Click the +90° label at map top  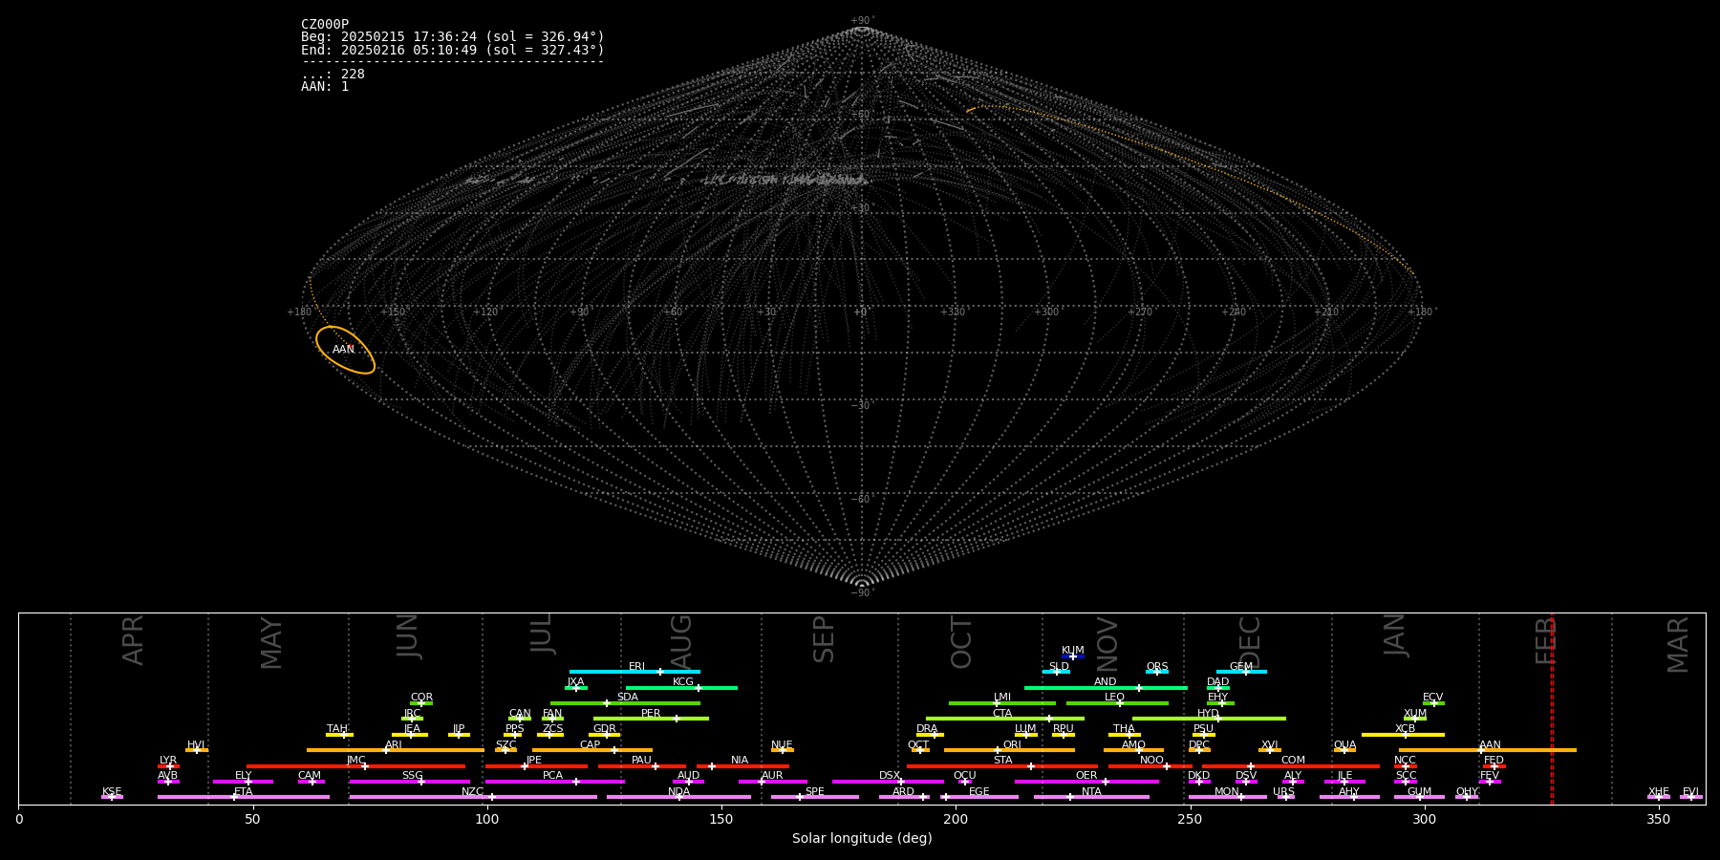862,21
